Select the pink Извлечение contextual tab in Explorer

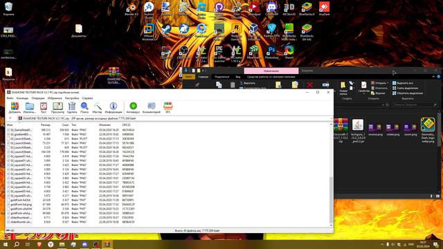tap(271, 71)
